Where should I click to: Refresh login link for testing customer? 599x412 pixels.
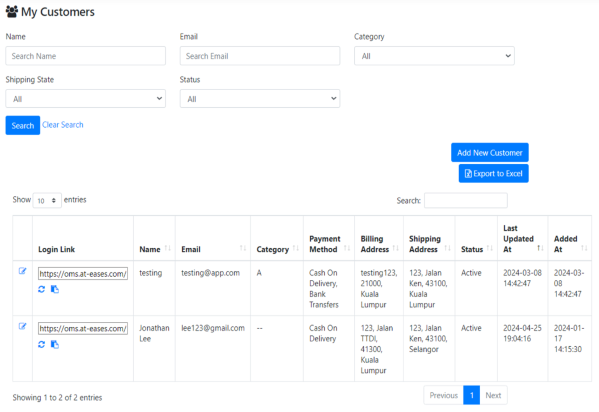coord(41,289)
